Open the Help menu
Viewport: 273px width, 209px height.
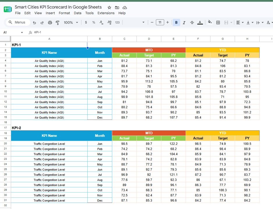pyautogui.click(x=122, y=13)
